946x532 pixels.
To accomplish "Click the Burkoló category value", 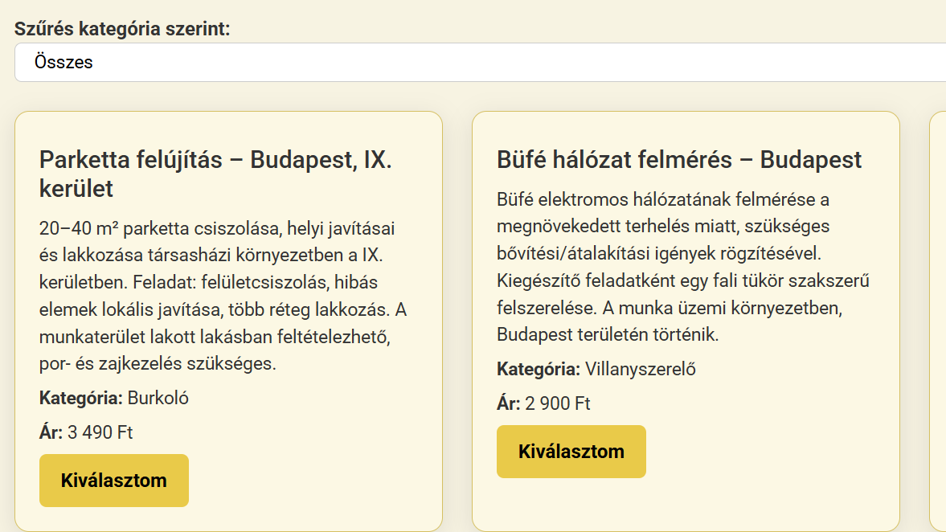I will 158,398.
